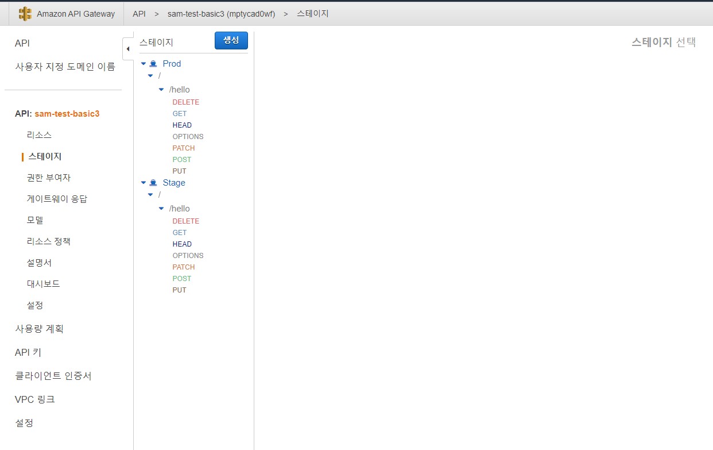
Task: Click the Stage stage icon
Action: [x=153, y=183]
